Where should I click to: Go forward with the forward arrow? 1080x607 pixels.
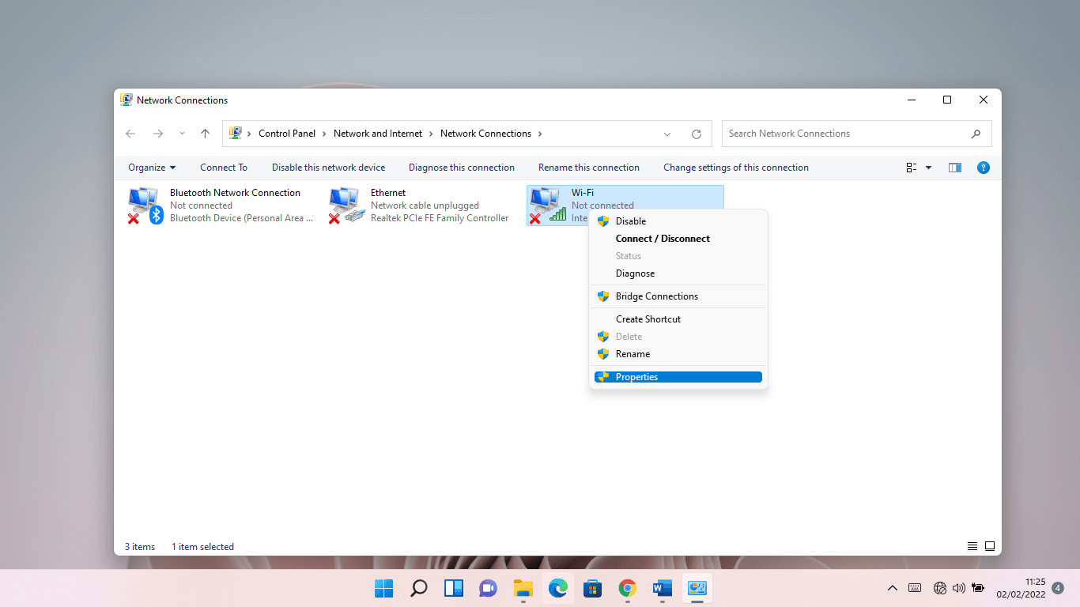(158, 134)
